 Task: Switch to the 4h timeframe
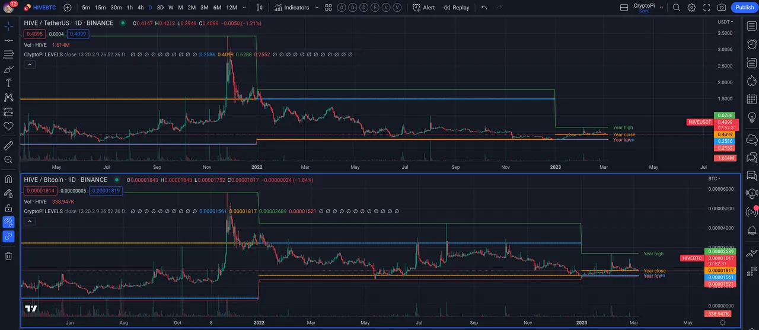point(141,8)
